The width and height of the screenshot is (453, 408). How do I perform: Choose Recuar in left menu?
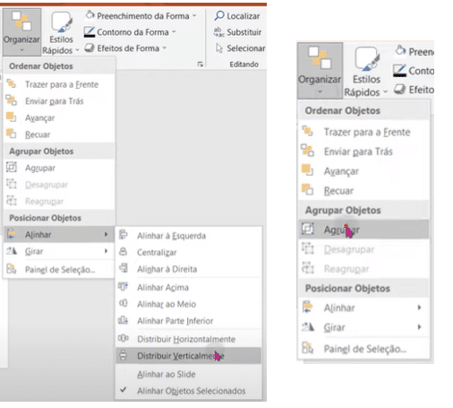pyautogui.click(x=59, y=135)
